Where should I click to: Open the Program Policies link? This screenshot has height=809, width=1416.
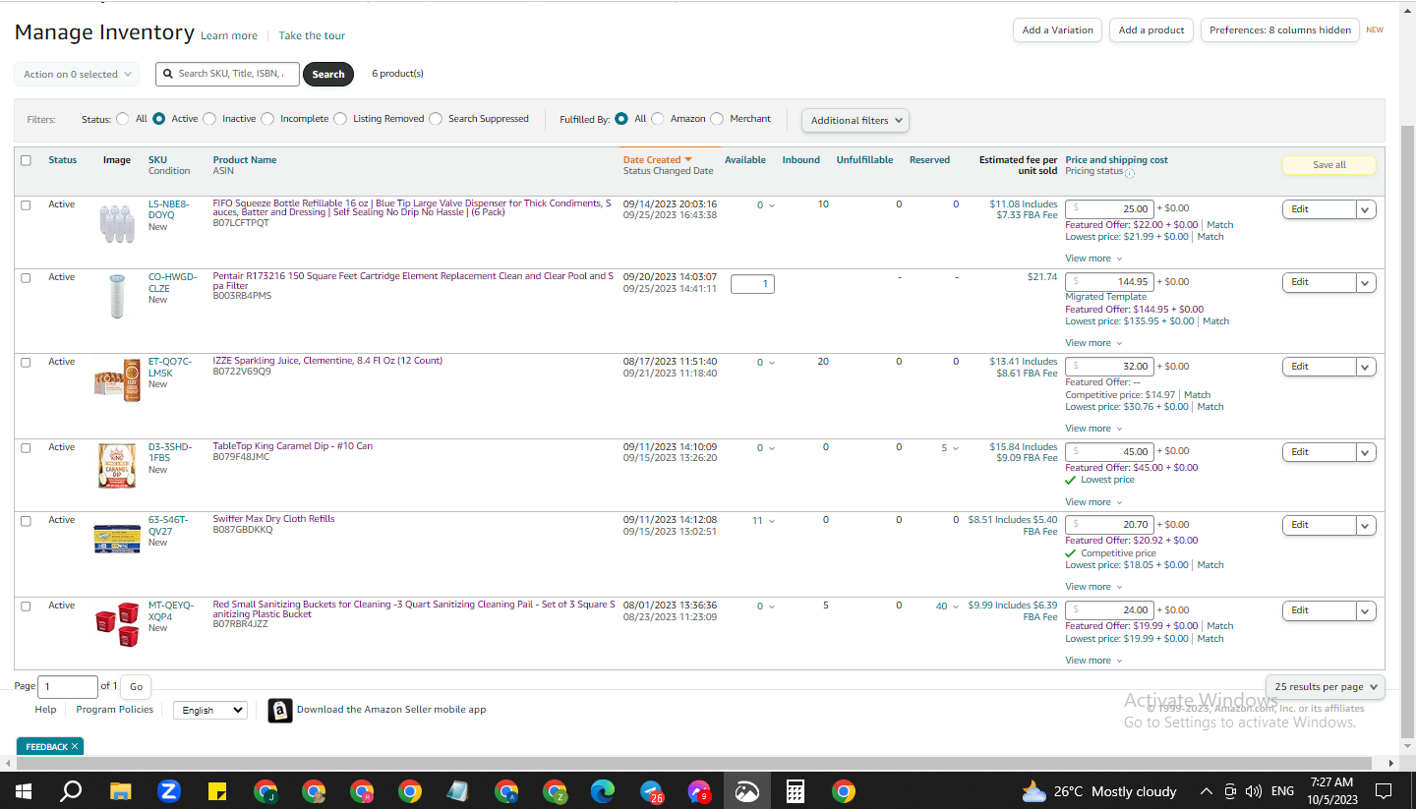[115, 710]
